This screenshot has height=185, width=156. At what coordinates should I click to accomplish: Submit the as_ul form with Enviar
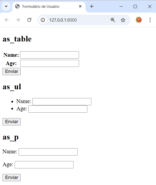pos(12,122)
